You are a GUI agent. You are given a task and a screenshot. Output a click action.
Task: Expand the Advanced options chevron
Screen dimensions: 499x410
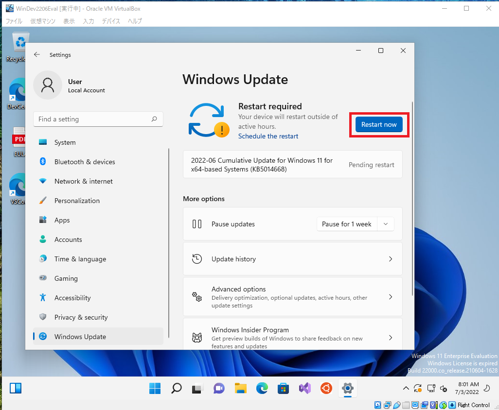391,297
